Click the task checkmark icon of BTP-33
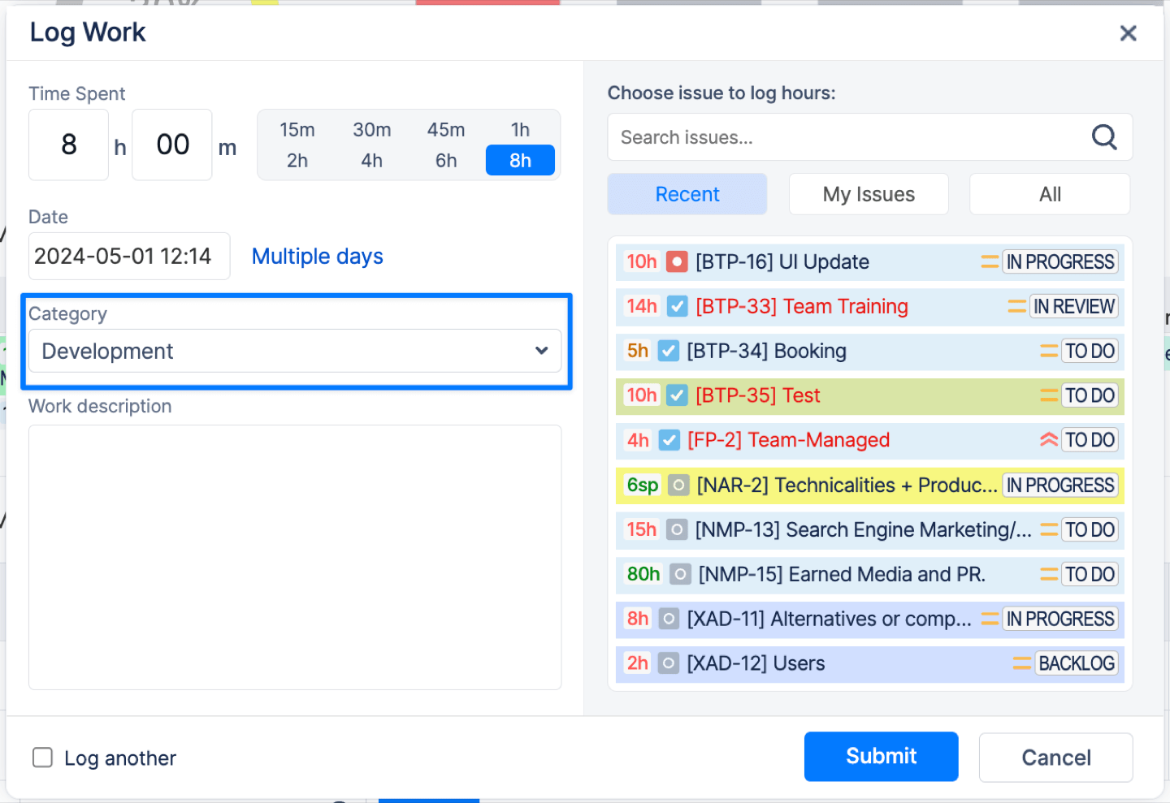This screenshot has width=1170, height=803. (677, 306)
